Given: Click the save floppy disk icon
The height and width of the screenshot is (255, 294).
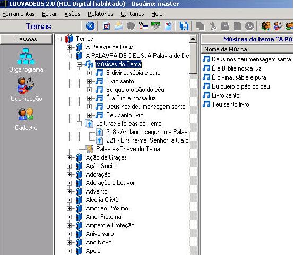Looking at the screenshot, I should pos(184,26).
